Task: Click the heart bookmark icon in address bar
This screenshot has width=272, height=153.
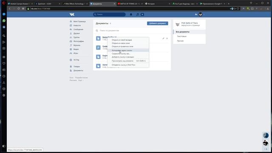Action: click(238, 8)
